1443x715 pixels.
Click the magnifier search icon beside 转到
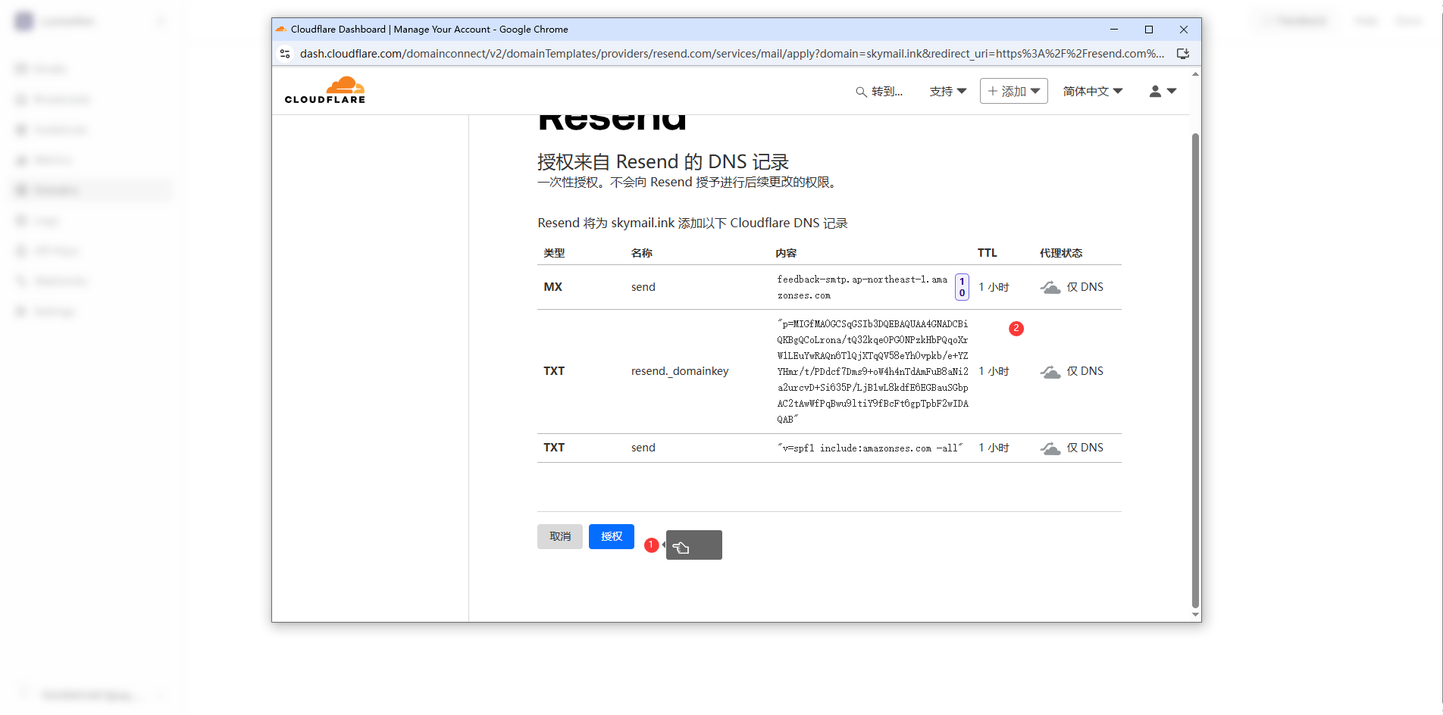861,92
